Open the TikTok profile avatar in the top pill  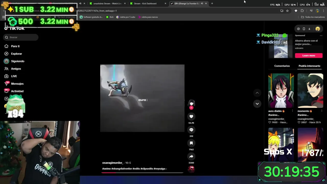coord(318,29)
